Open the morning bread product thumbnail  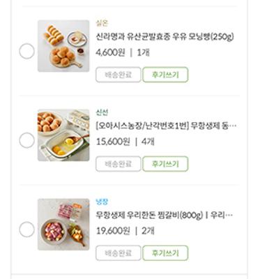(63, 46)
